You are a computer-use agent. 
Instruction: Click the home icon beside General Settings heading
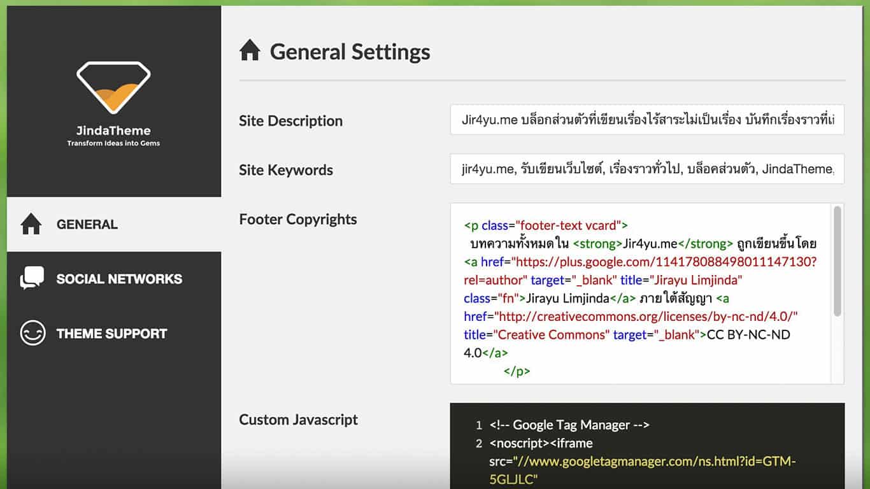click(x=250, y=50)
